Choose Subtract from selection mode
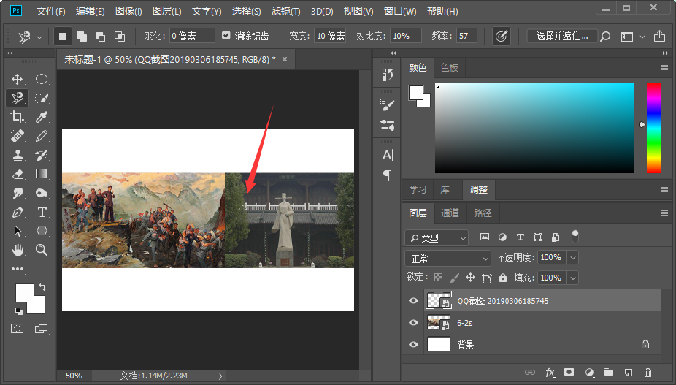This screenshot has width=676, height=385. pos(101,37)
